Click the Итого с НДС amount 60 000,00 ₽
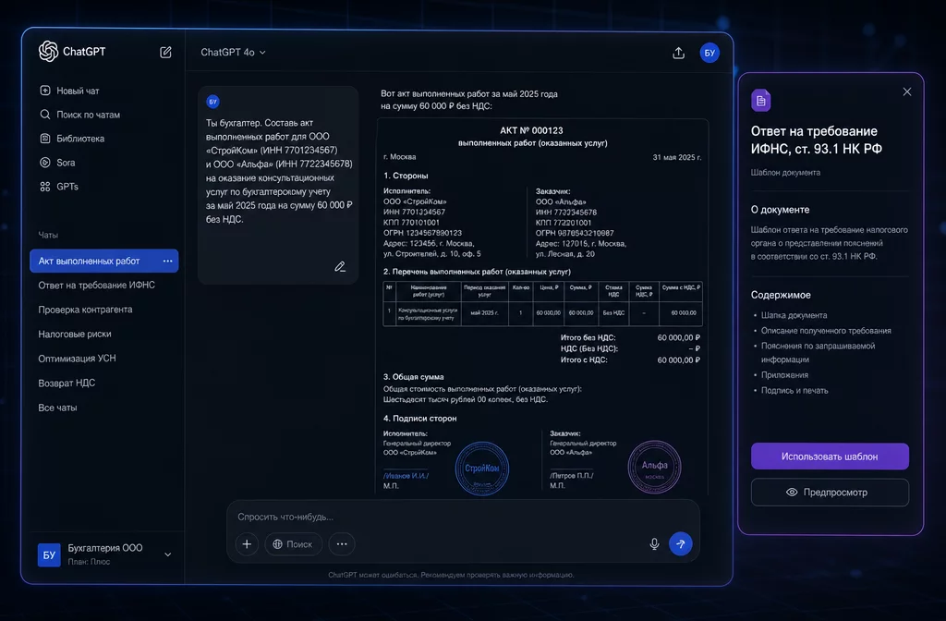The width and height of the screenshot is (946, 621). (x=679, y=359)
